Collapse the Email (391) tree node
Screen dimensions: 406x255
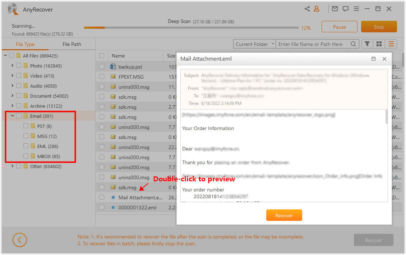click(x=13, y=116)
